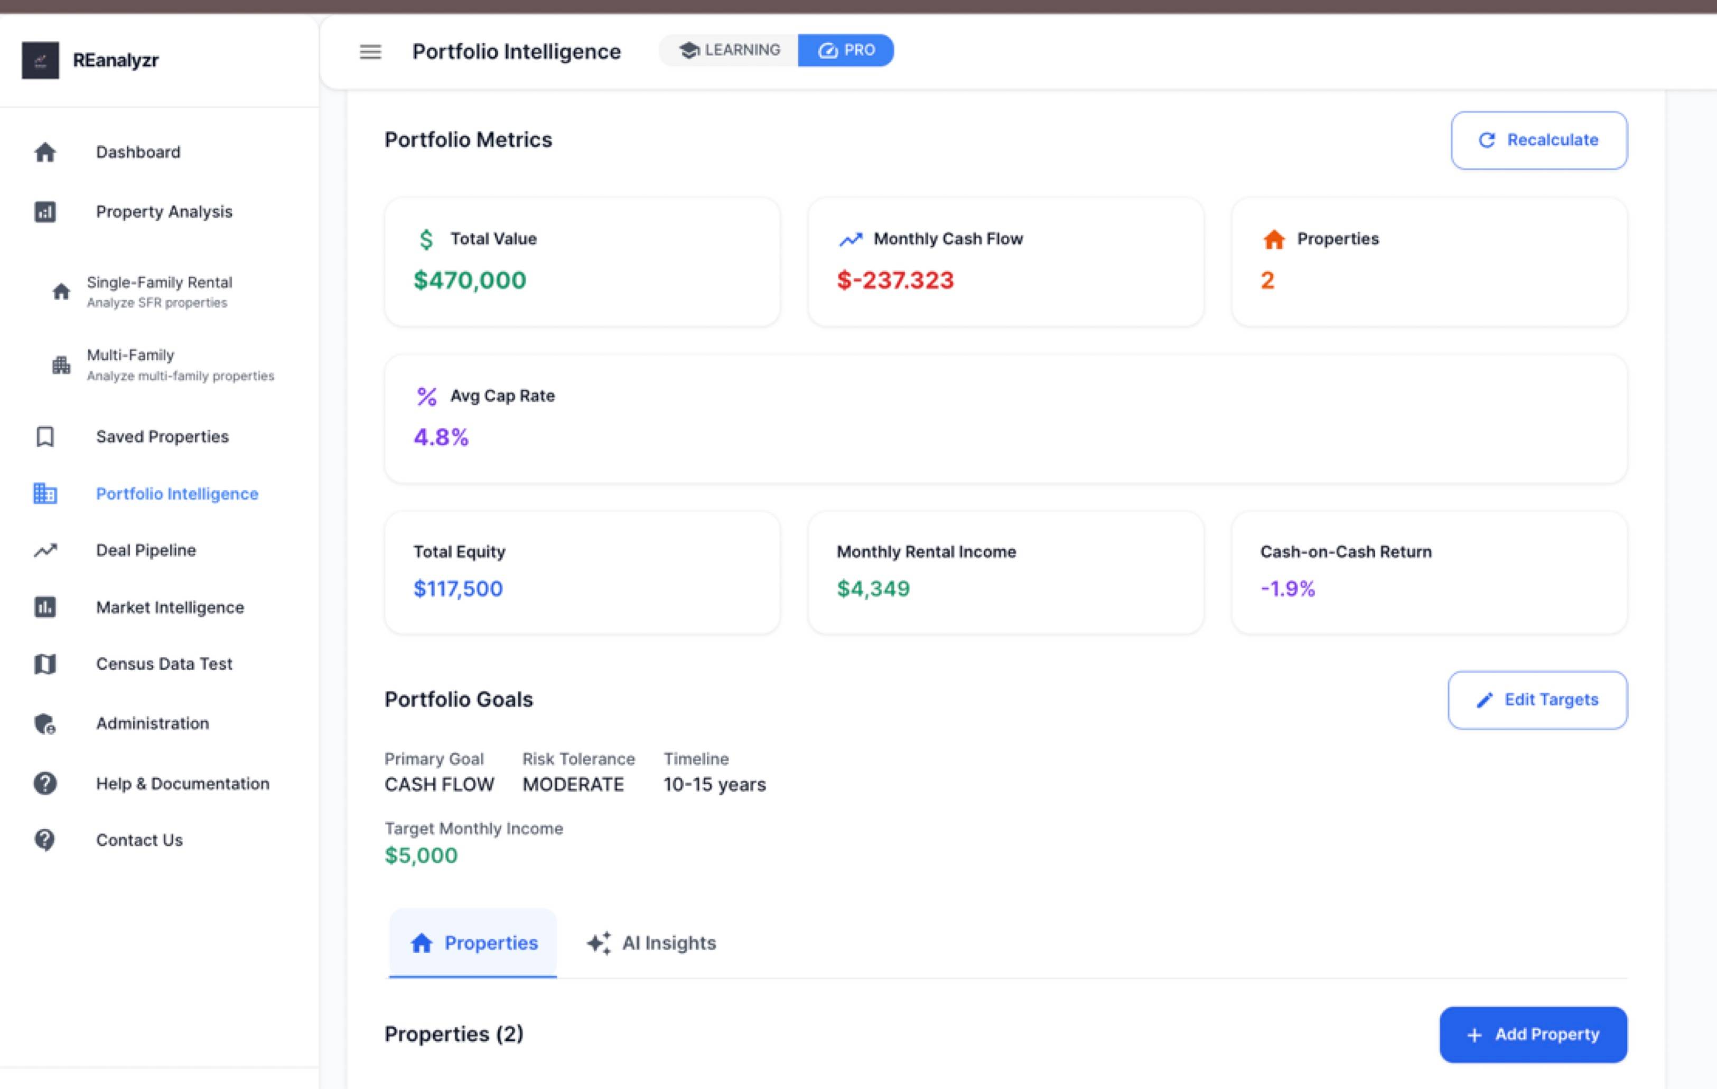Click the hamburger menu icon
1717x1089 pixels.
370,51
